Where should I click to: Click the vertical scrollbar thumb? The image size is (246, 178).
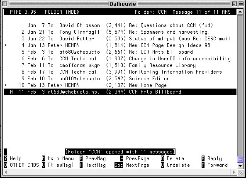[x=240, y=159]
